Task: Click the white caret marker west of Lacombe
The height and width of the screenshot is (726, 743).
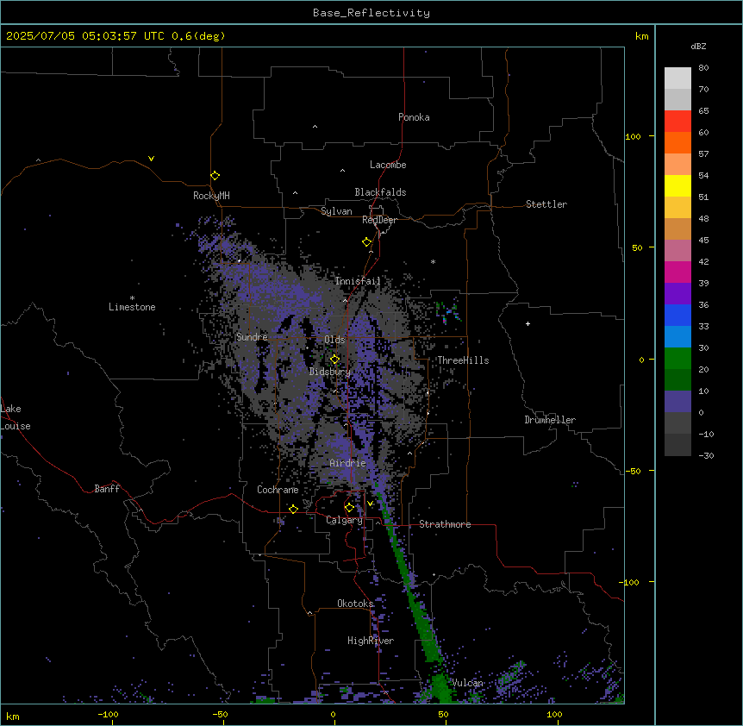Action: 342,171
